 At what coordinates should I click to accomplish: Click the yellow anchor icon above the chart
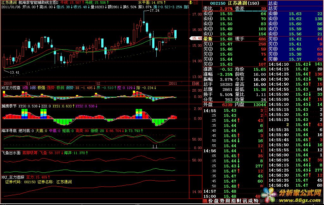(190, 2)
